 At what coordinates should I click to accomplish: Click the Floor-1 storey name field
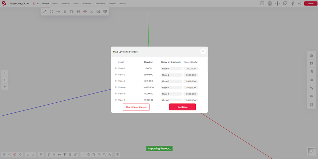point(171,69)
